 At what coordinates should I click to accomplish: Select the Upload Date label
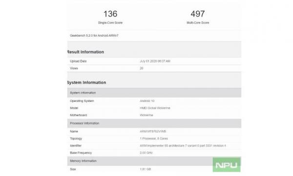78,61
